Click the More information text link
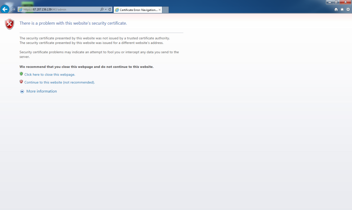This screenshot has height=210, width=352. pos(42,91)
